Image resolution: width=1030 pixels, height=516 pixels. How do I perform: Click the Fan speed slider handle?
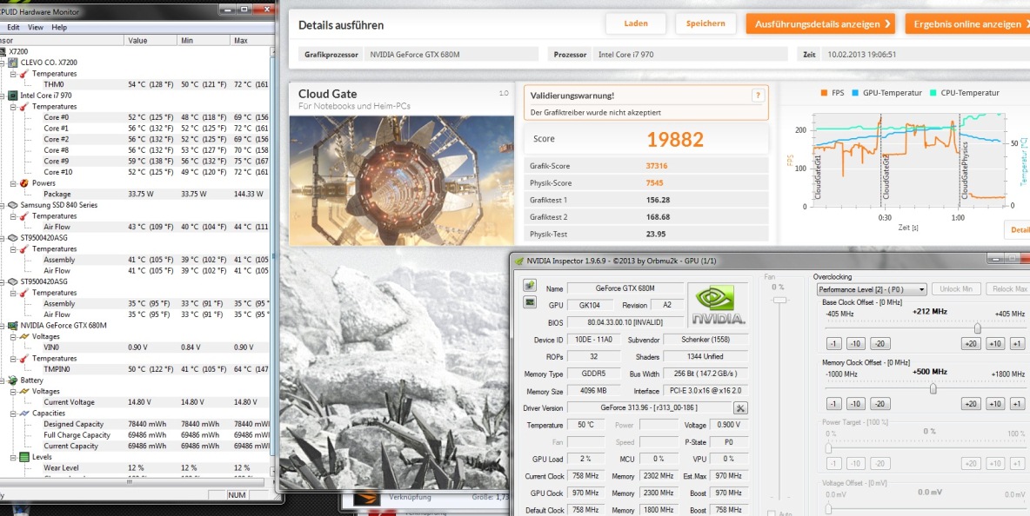(x=779, y=300)
